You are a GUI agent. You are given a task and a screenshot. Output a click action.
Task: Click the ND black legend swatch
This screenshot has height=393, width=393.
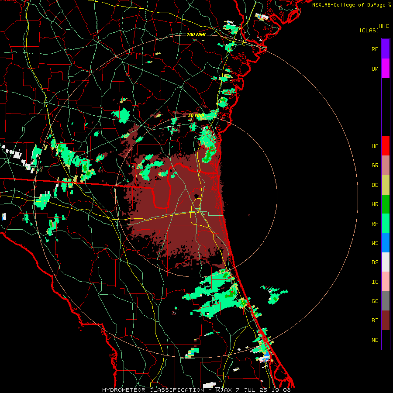(386, 340)
